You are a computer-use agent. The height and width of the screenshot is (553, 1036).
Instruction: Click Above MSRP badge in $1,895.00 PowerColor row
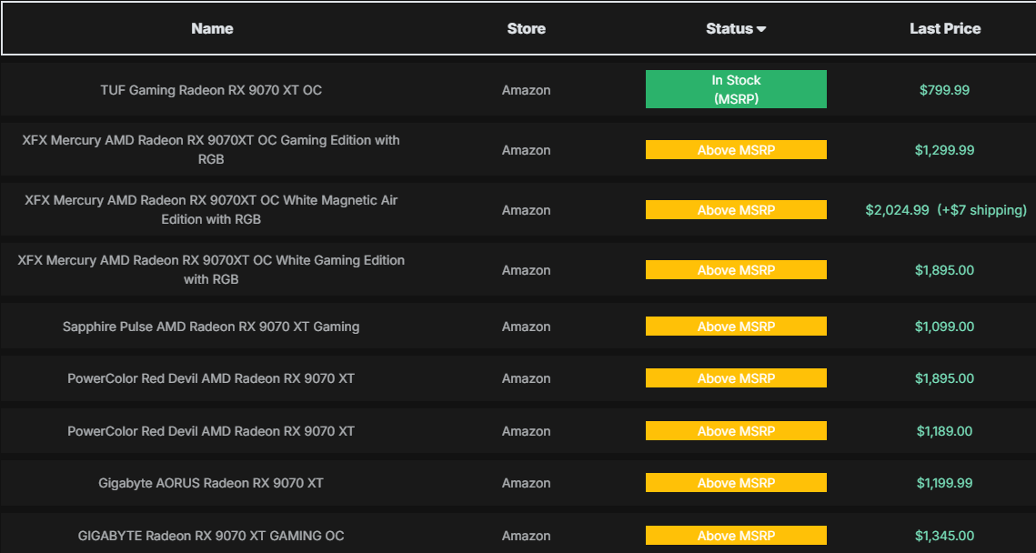(x=736, y=378)
